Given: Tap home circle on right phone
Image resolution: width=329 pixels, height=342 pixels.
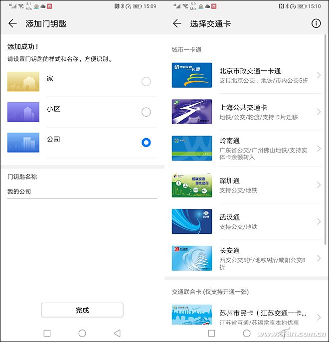Looking at the screenshot, I should click(247, 333).
